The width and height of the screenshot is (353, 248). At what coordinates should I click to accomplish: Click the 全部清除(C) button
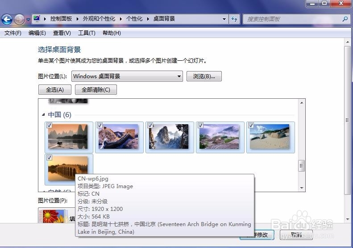click(x=96, y=90)
